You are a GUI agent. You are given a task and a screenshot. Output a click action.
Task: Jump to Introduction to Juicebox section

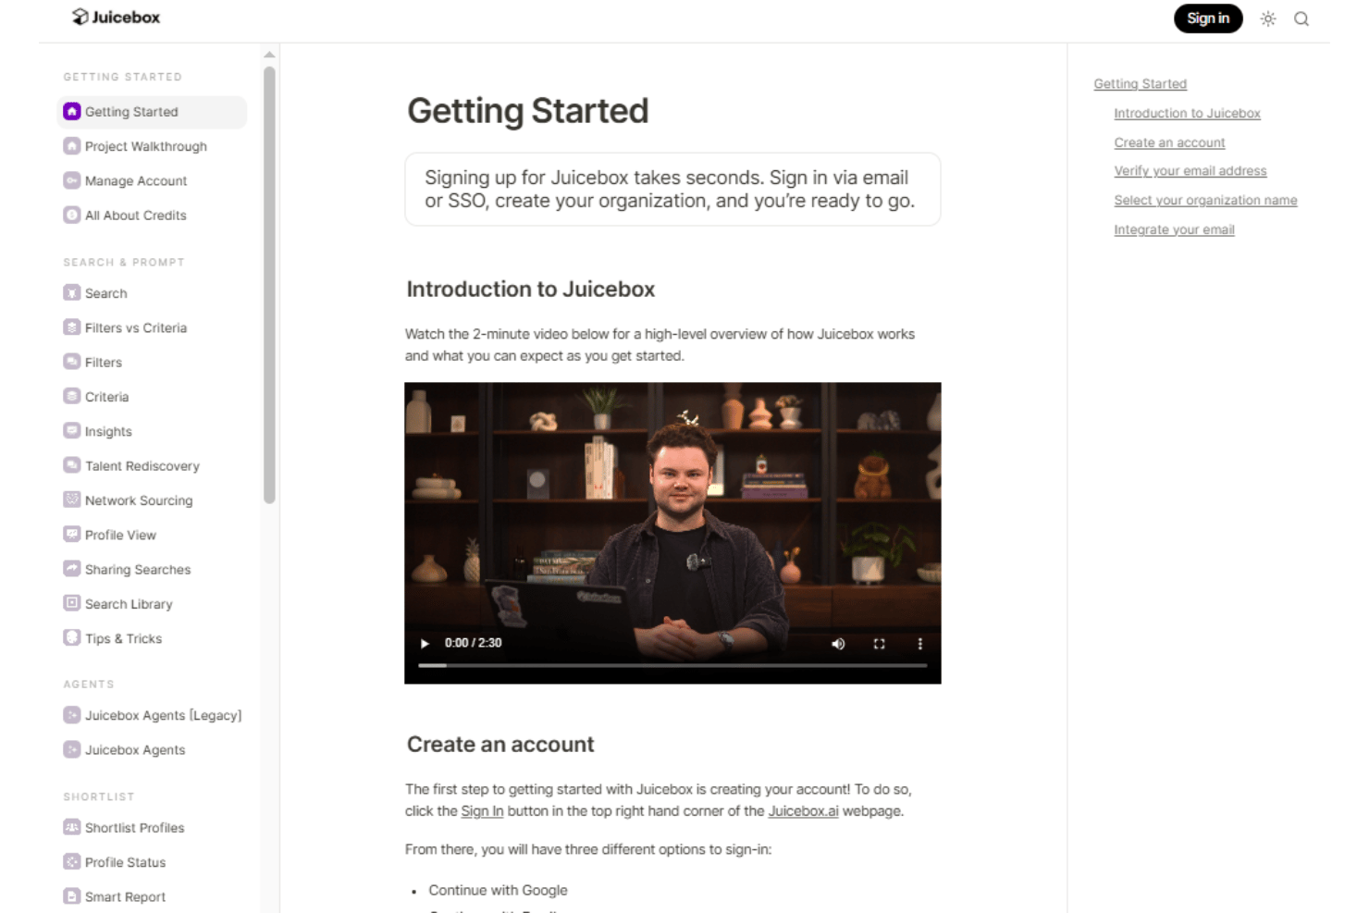[1187, 113]
